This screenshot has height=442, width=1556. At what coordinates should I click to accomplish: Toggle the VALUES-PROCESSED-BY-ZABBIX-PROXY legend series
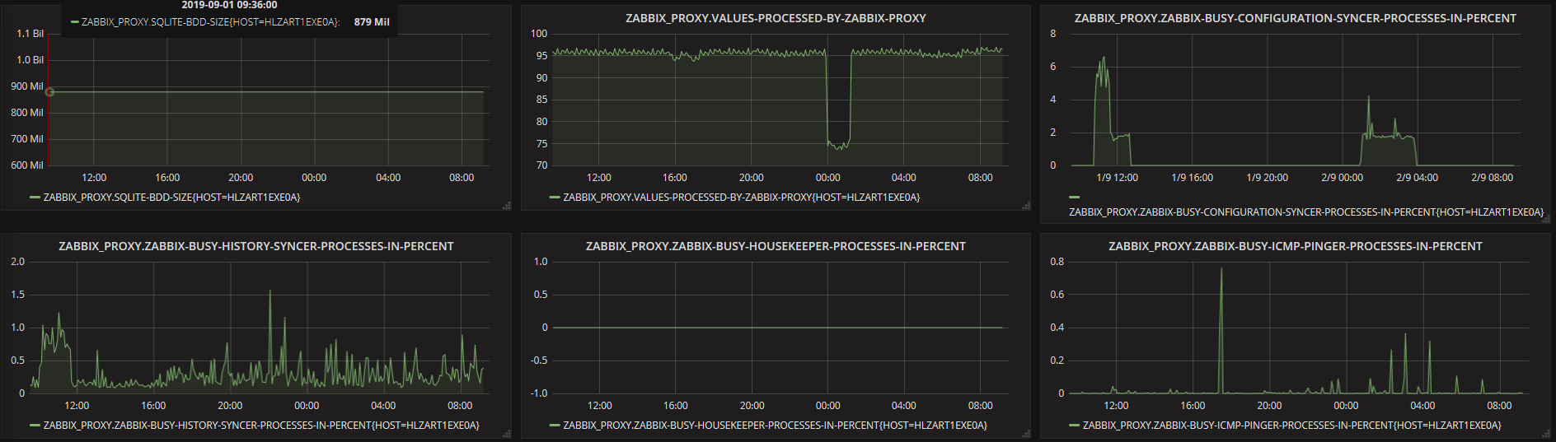741,198
